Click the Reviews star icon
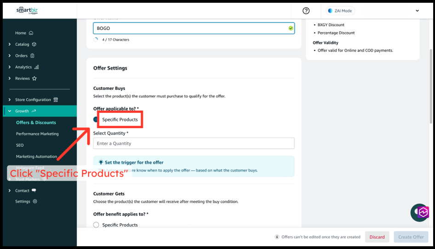The width and height of the screenshot is (435, 249). [x=34, y=78]
